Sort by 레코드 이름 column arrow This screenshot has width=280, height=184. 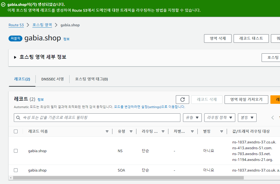point(107,131)
